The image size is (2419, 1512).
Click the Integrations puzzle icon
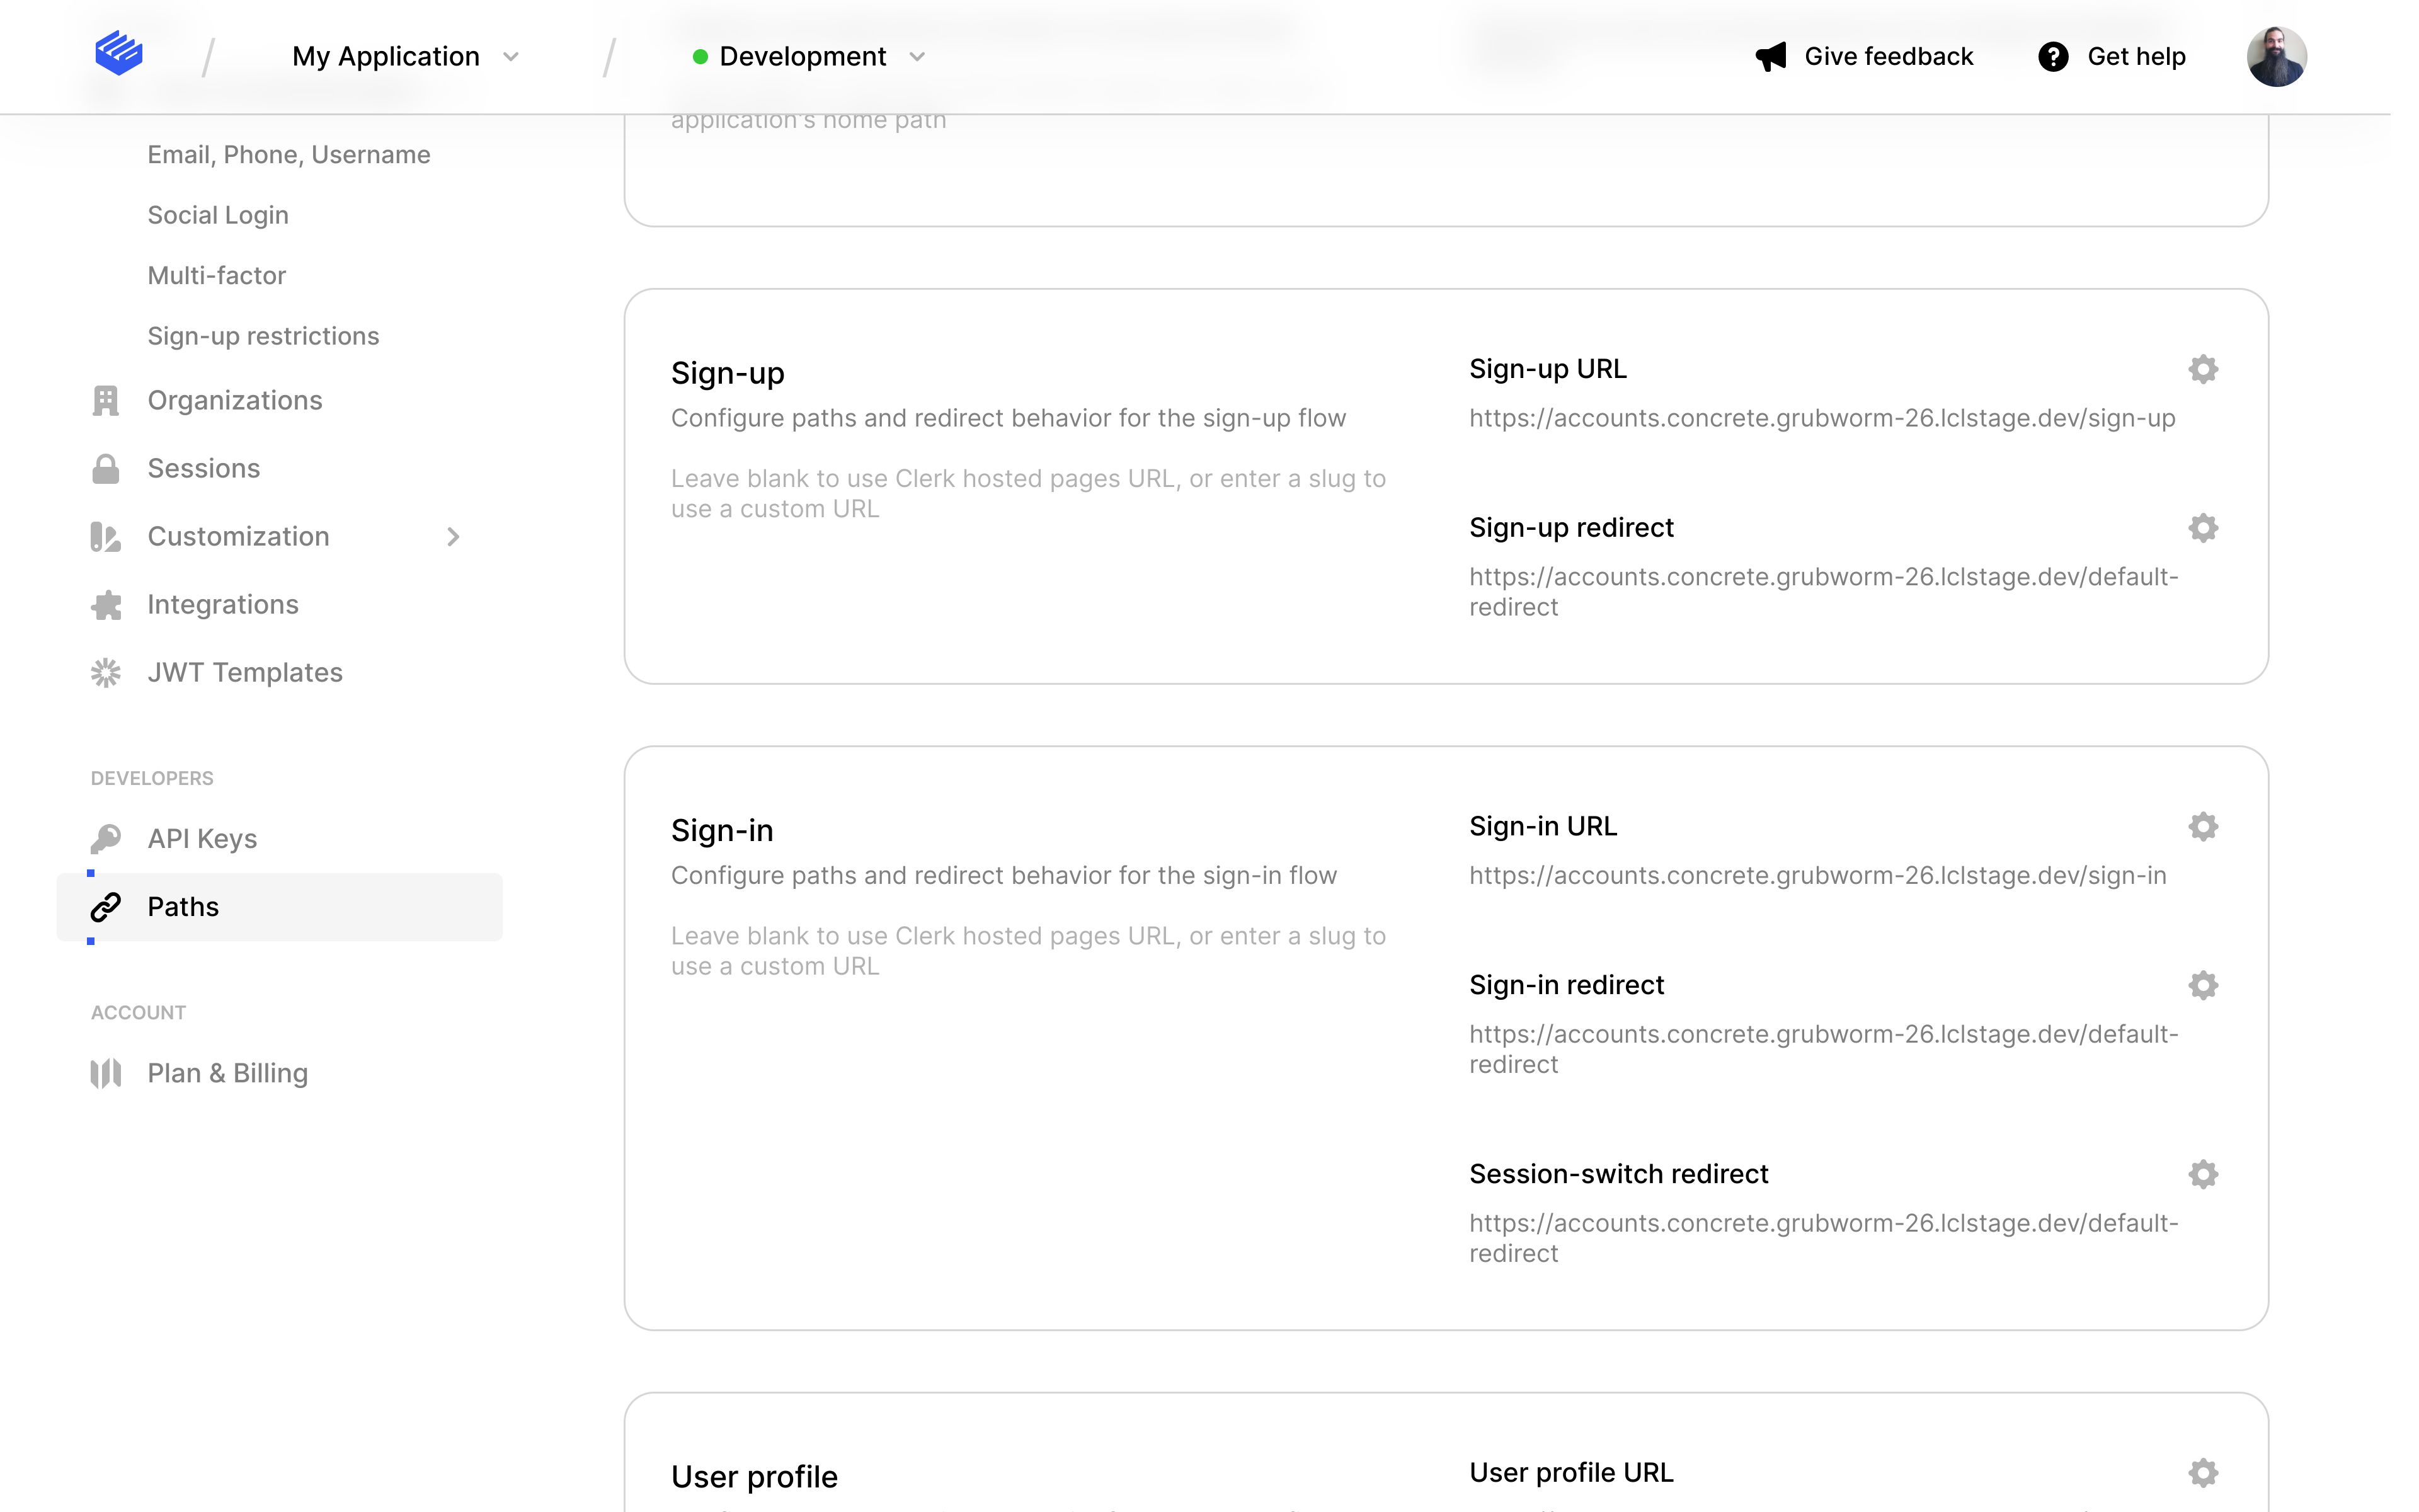[x=106, y=605]
